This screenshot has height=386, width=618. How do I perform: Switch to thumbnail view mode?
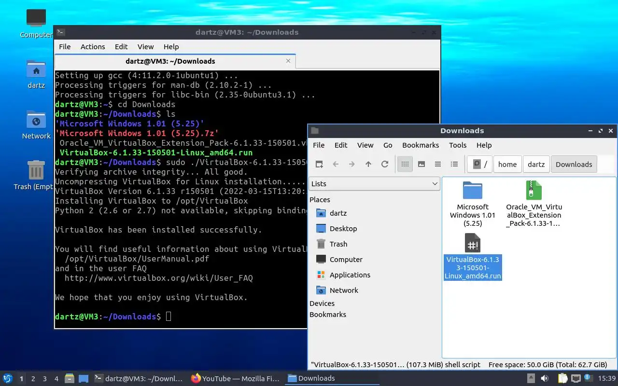point(421,164)
